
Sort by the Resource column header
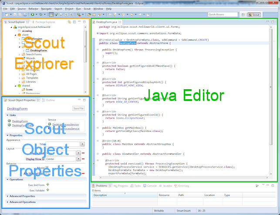coord(167,195)
